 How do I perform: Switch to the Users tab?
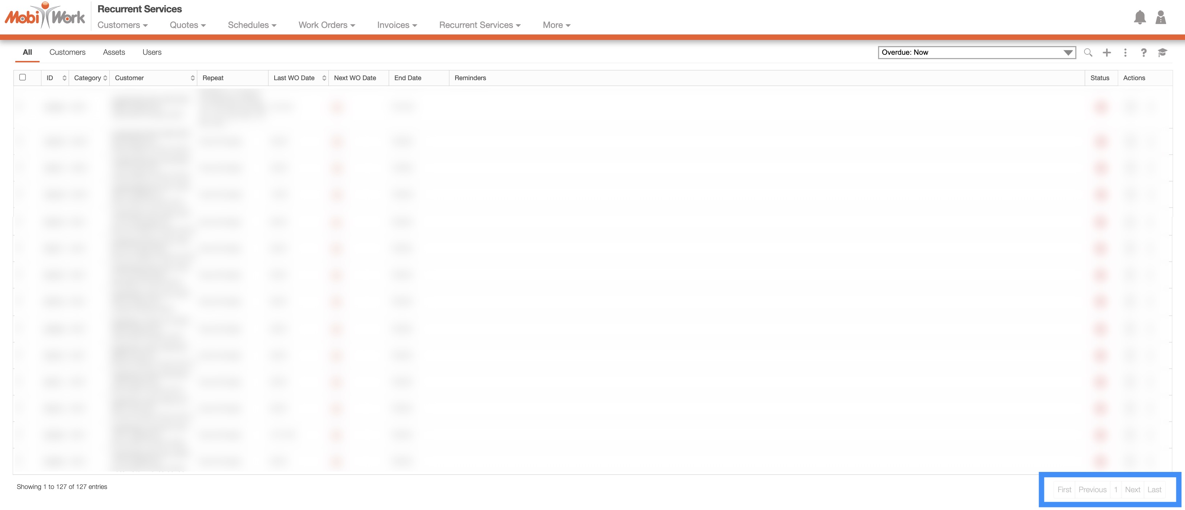pos(152,52)
